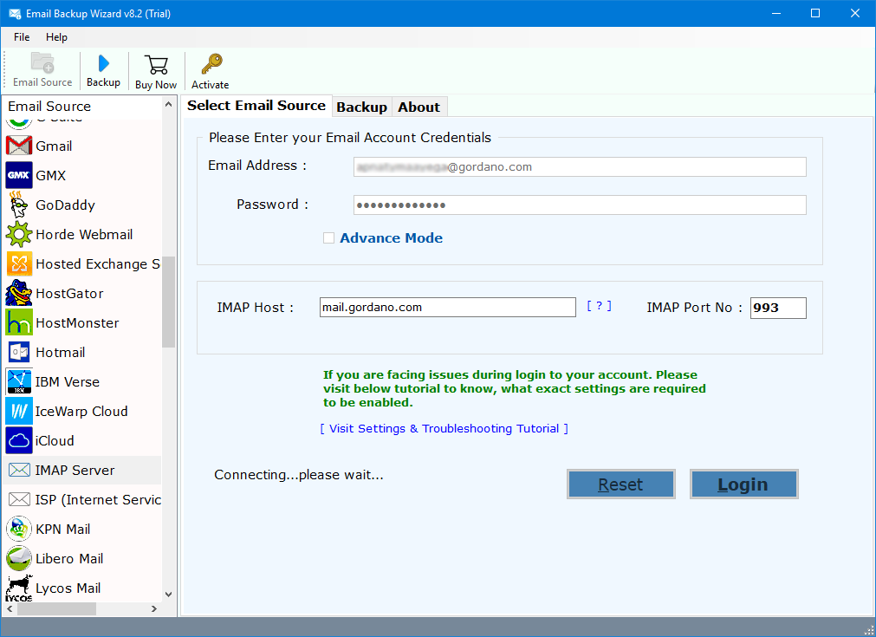The width and height of the screenshot is (876, 637).
Task: Click the Reset button
Action: coord(620,484)
